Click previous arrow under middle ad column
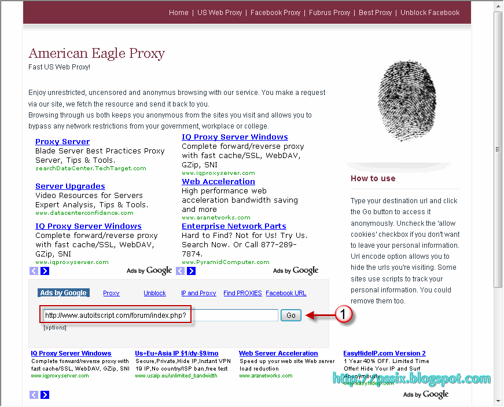Screen dimensions: 504x407 181,271
